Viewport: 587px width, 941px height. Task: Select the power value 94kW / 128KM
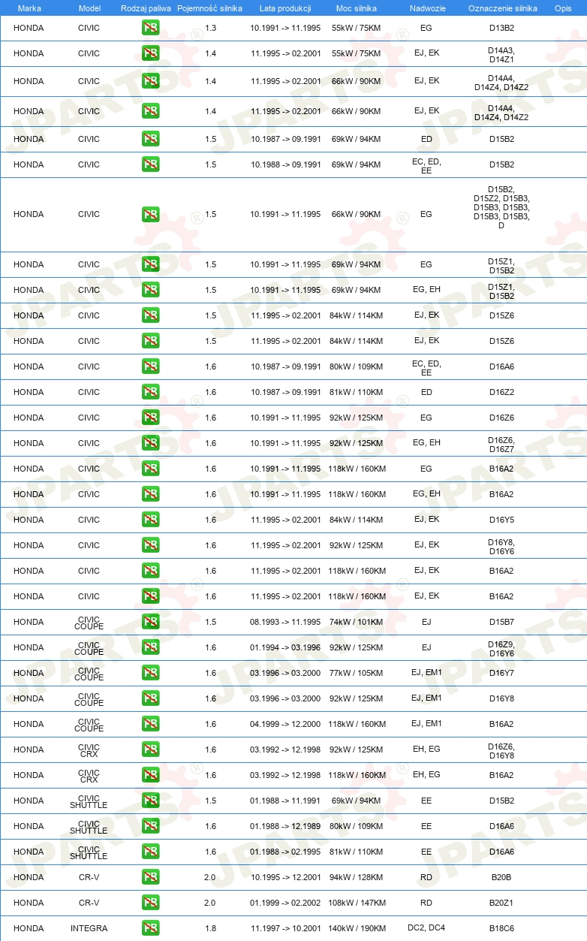(357, 877)
